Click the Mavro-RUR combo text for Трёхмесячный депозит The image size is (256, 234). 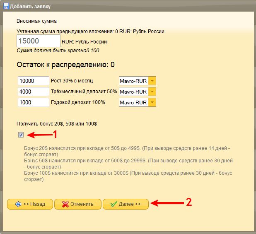coord(133,92)
